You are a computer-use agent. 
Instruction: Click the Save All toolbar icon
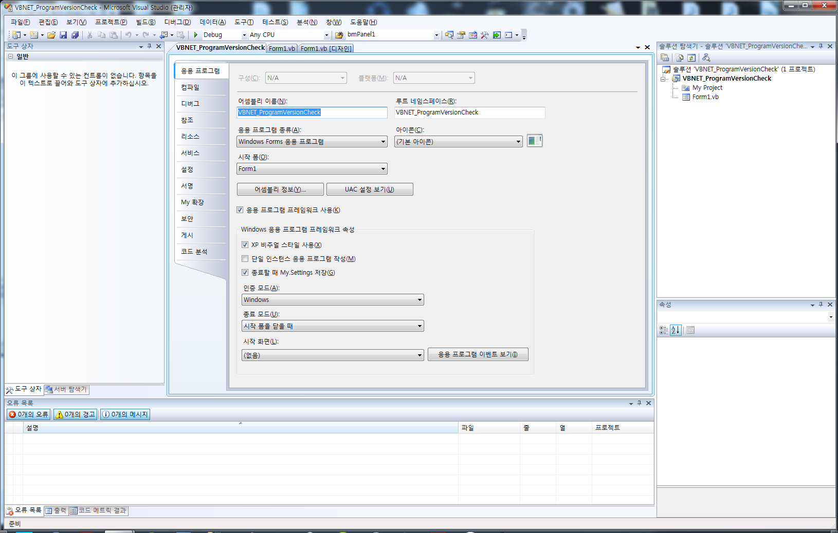tap(75, 35)
